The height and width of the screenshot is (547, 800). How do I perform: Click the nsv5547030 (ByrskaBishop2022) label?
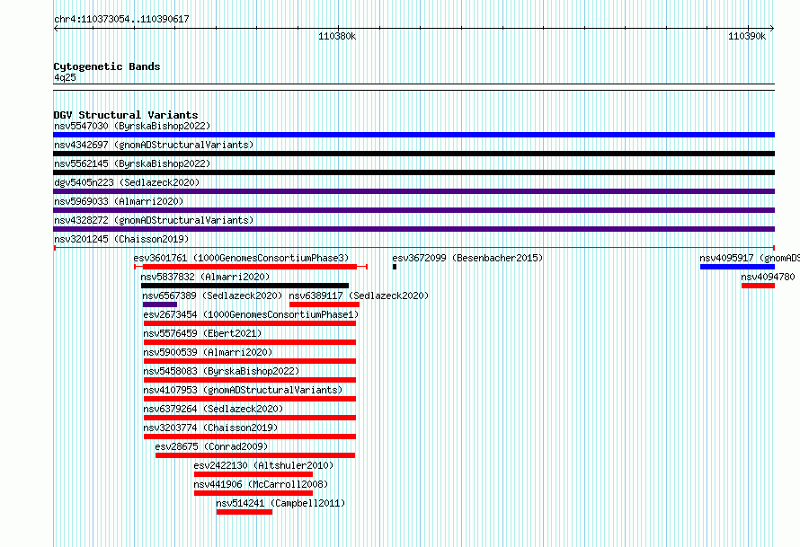[132, 126]
